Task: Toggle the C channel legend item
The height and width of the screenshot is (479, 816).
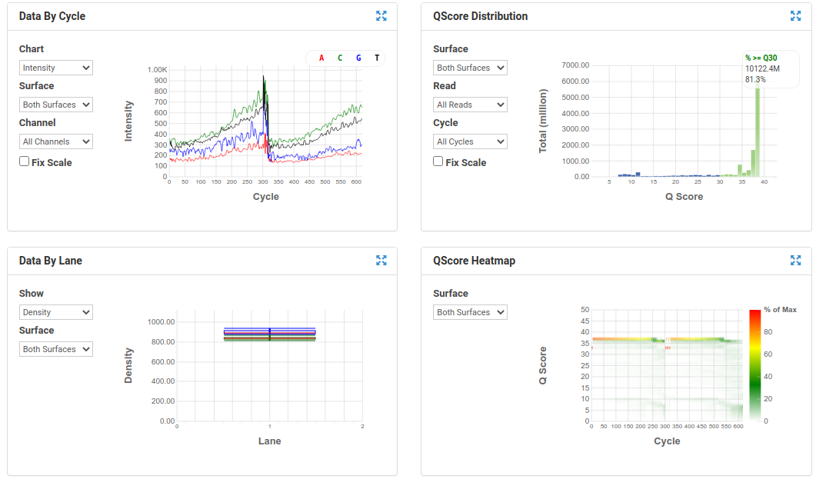Action: pos(340,58)
